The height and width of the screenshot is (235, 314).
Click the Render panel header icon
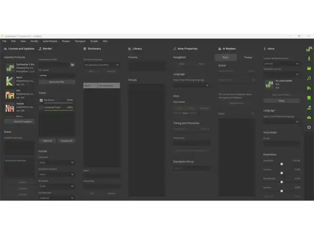coord(40,49)
